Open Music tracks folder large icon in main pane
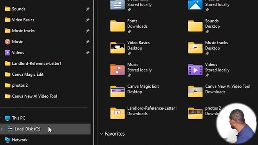The image size is (258, 145). pyautogui.click(x=195, y=48)
